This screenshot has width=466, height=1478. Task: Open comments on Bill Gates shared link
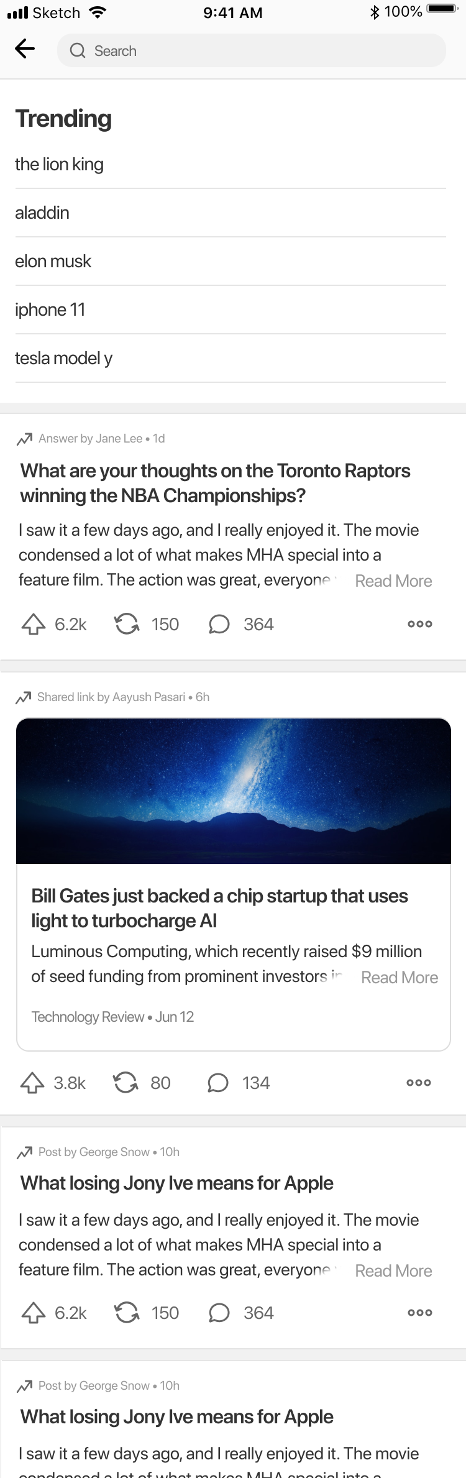click(217, 1083)
